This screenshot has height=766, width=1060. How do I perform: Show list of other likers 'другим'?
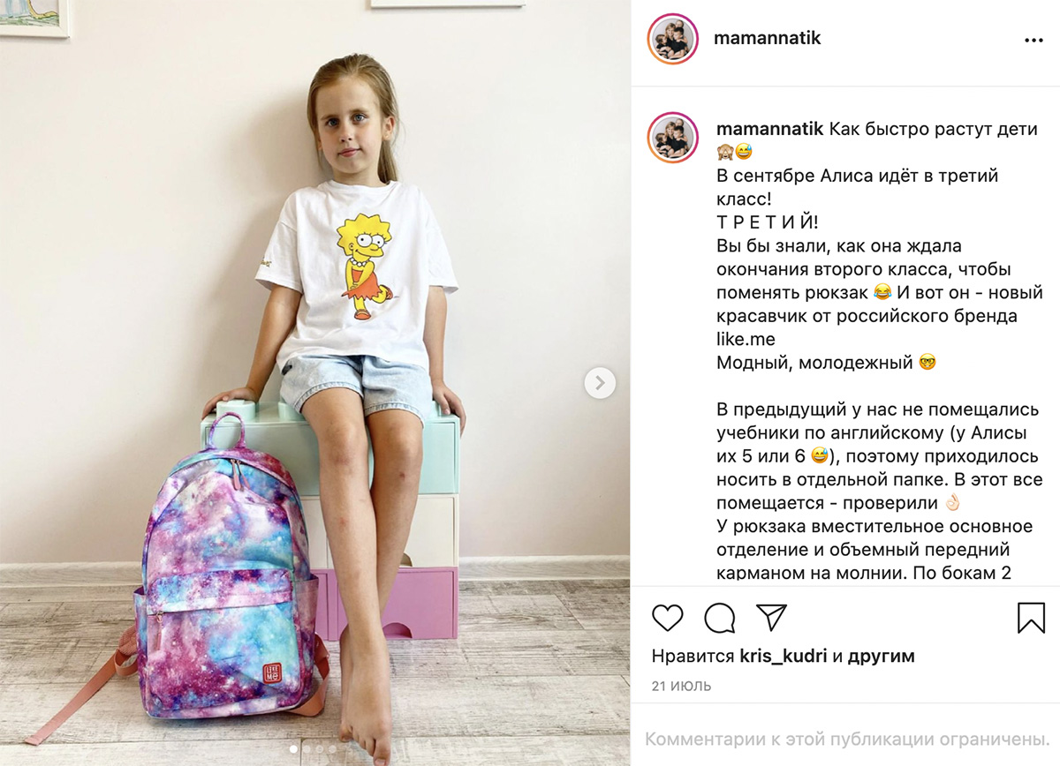point(881,657)
